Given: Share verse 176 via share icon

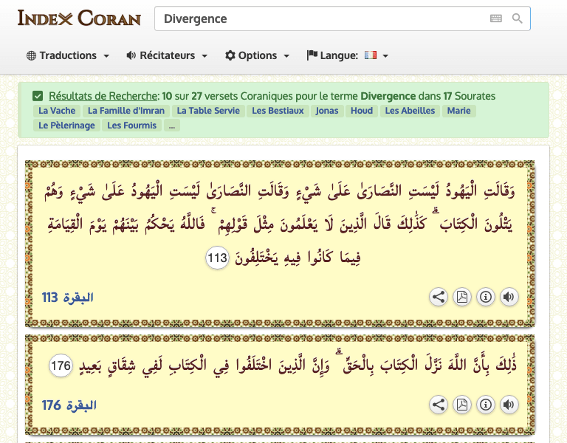Looking at the screenshot, I should click(439, 405).
